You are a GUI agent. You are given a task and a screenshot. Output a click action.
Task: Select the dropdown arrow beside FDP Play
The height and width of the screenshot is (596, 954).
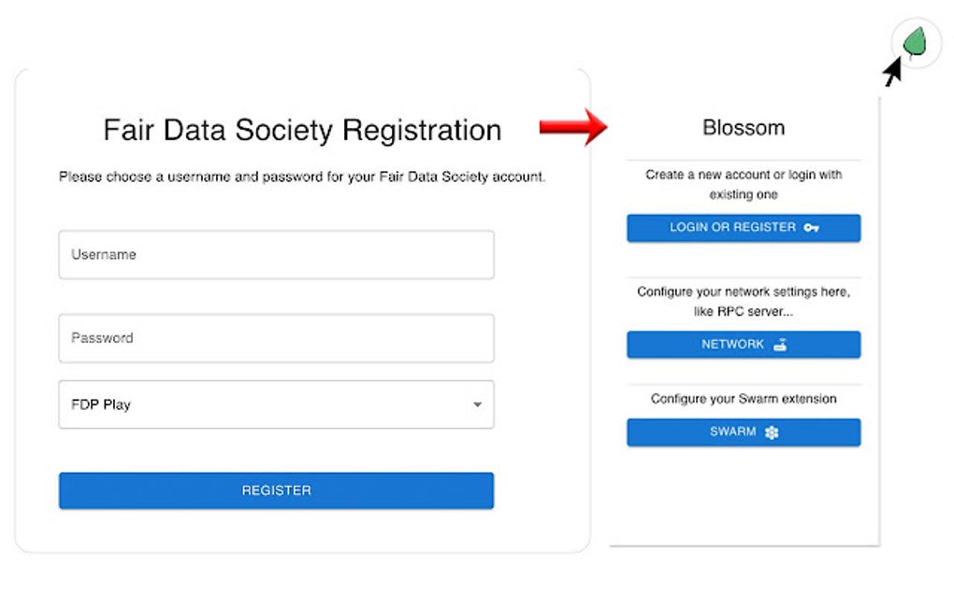point(478,404)
